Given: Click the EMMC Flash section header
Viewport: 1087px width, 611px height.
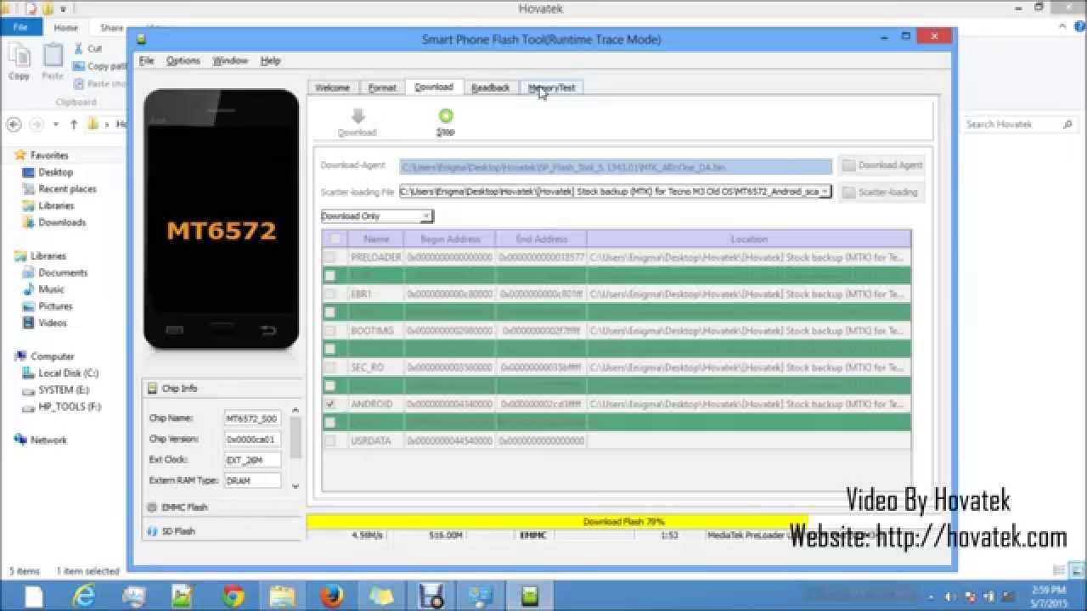Looking at the screenshot, I should 222,507.
